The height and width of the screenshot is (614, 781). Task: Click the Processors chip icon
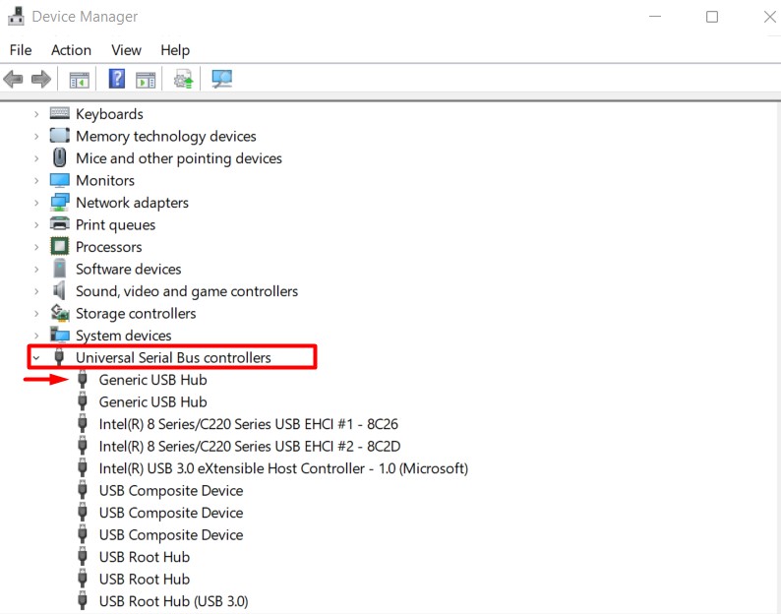tap(60, 246)
